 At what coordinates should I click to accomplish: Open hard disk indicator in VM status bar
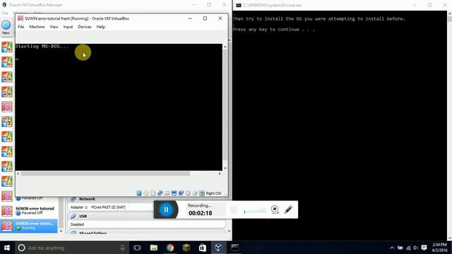click(139, 193)
